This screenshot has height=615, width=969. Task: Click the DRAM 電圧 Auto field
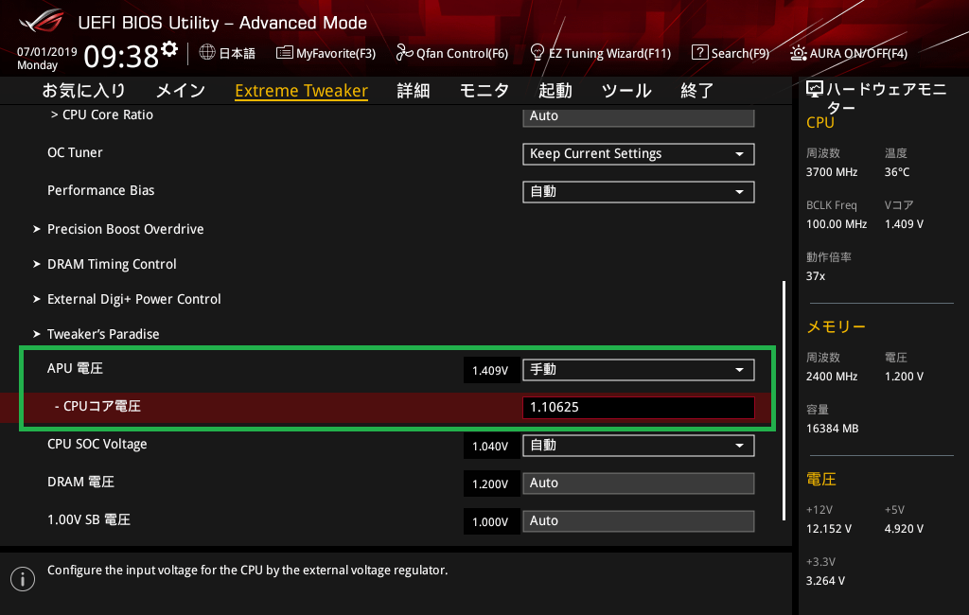[x=639, y=483]
